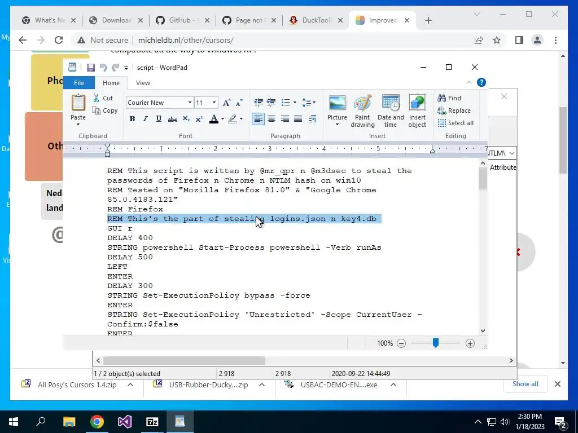This screenshot has height=433, width=578.
Task: Click the Redo icon in quick access toolbar
Action: click(x=115, y=68)
